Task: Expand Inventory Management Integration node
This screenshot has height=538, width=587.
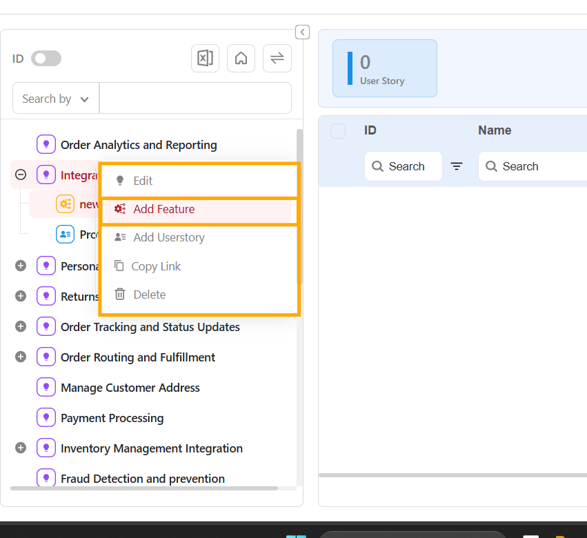Action: pos(21,448)
